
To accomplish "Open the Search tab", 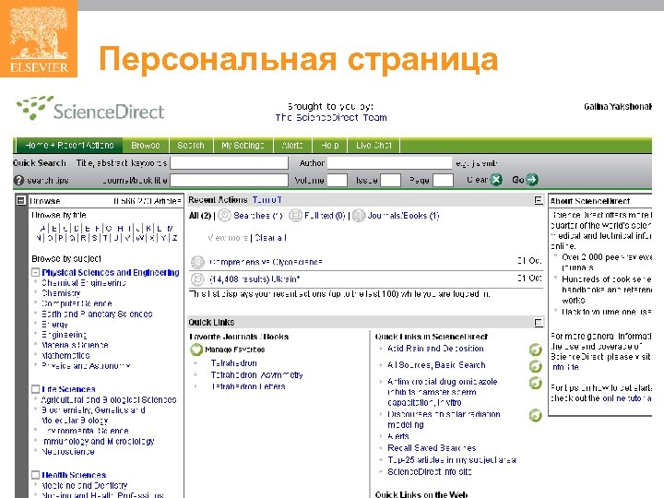I will pyautogui.click(x=191, y=146).
